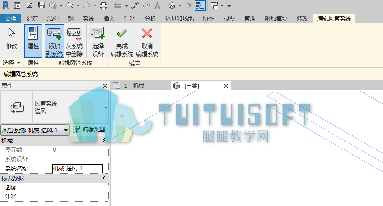Click the 编辑类型 edit type button
This screenshot has height=206, width=383.
[89, 129]
